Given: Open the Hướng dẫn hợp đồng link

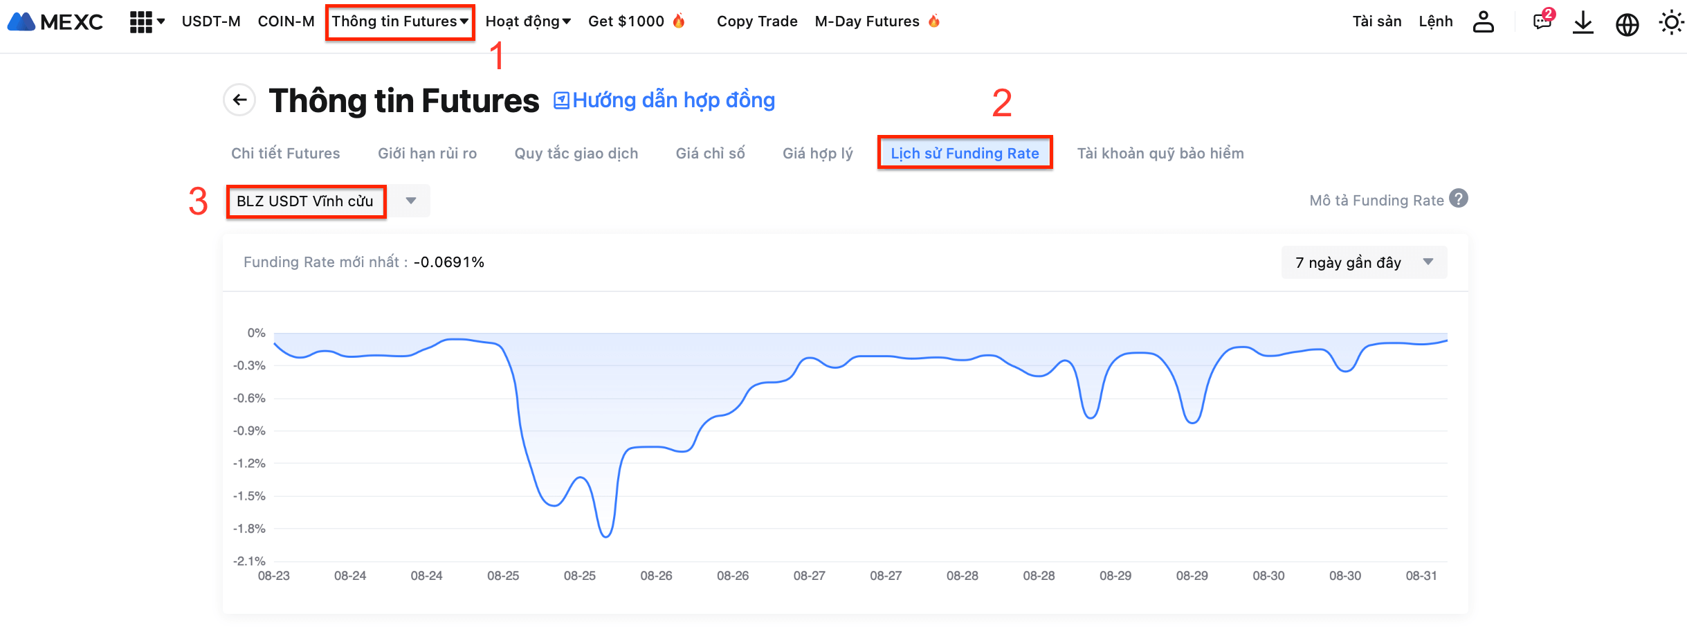Looking at the screenshot, I should 664,100.
